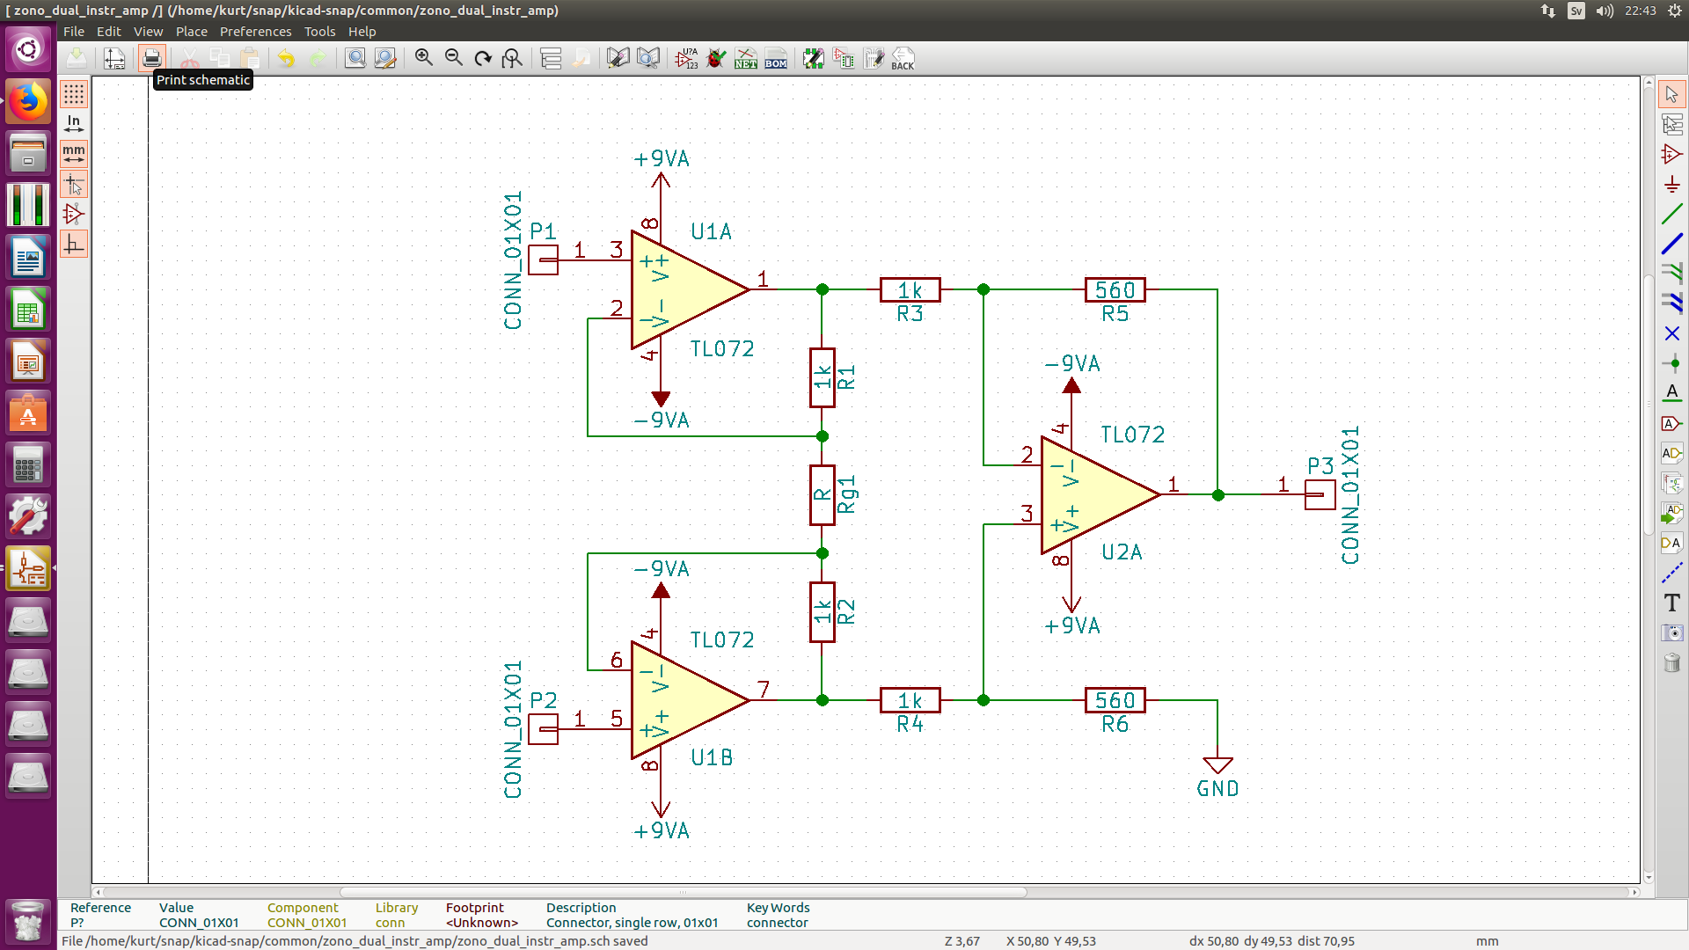Open system volume indicator
Image resolution: width=1689 pixels, height=950 pixels.
pos(1605,11)
